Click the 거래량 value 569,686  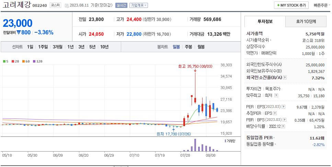212,20
